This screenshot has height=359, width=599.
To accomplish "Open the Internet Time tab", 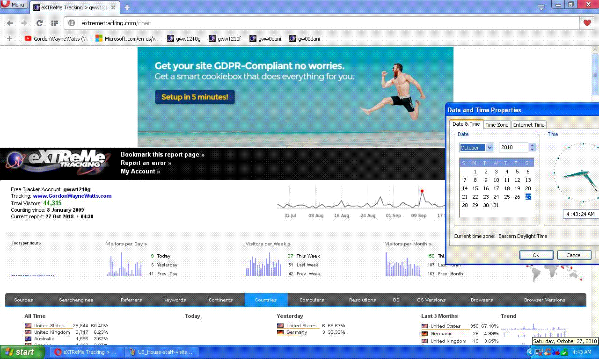I will tap(529, 125).
